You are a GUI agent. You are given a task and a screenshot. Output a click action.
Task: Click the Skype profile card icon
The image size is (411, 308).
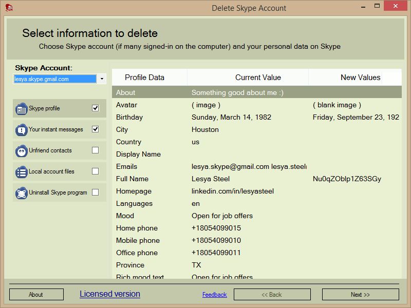tap(21, 109)
